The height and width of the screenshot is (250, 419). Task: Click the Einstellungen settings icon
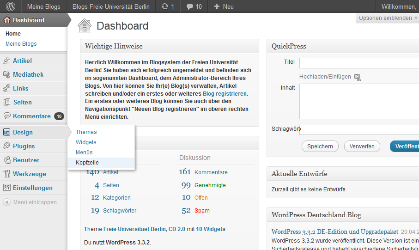click(x=7, y=188)
